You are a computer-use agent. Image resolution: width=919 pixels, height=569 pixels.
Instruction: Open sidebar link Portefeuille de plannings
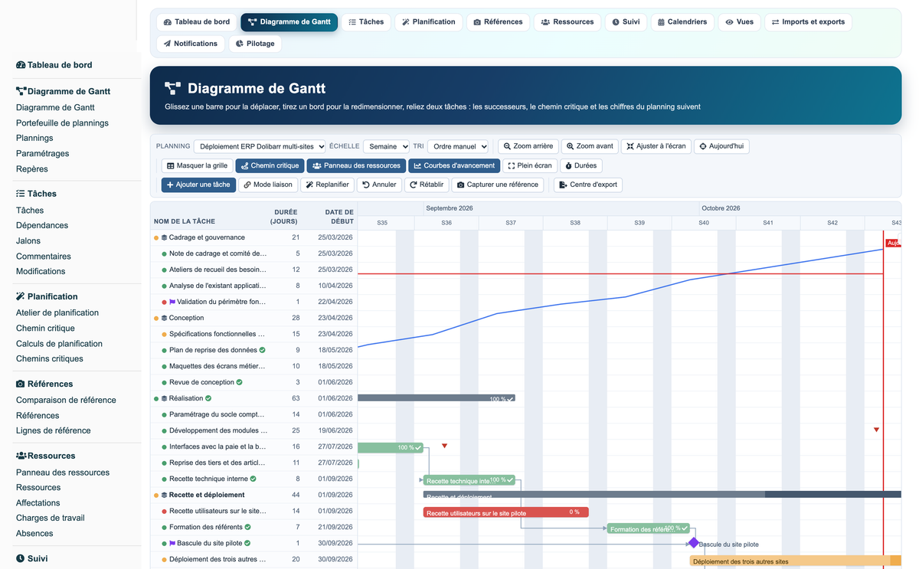[62, 123]
